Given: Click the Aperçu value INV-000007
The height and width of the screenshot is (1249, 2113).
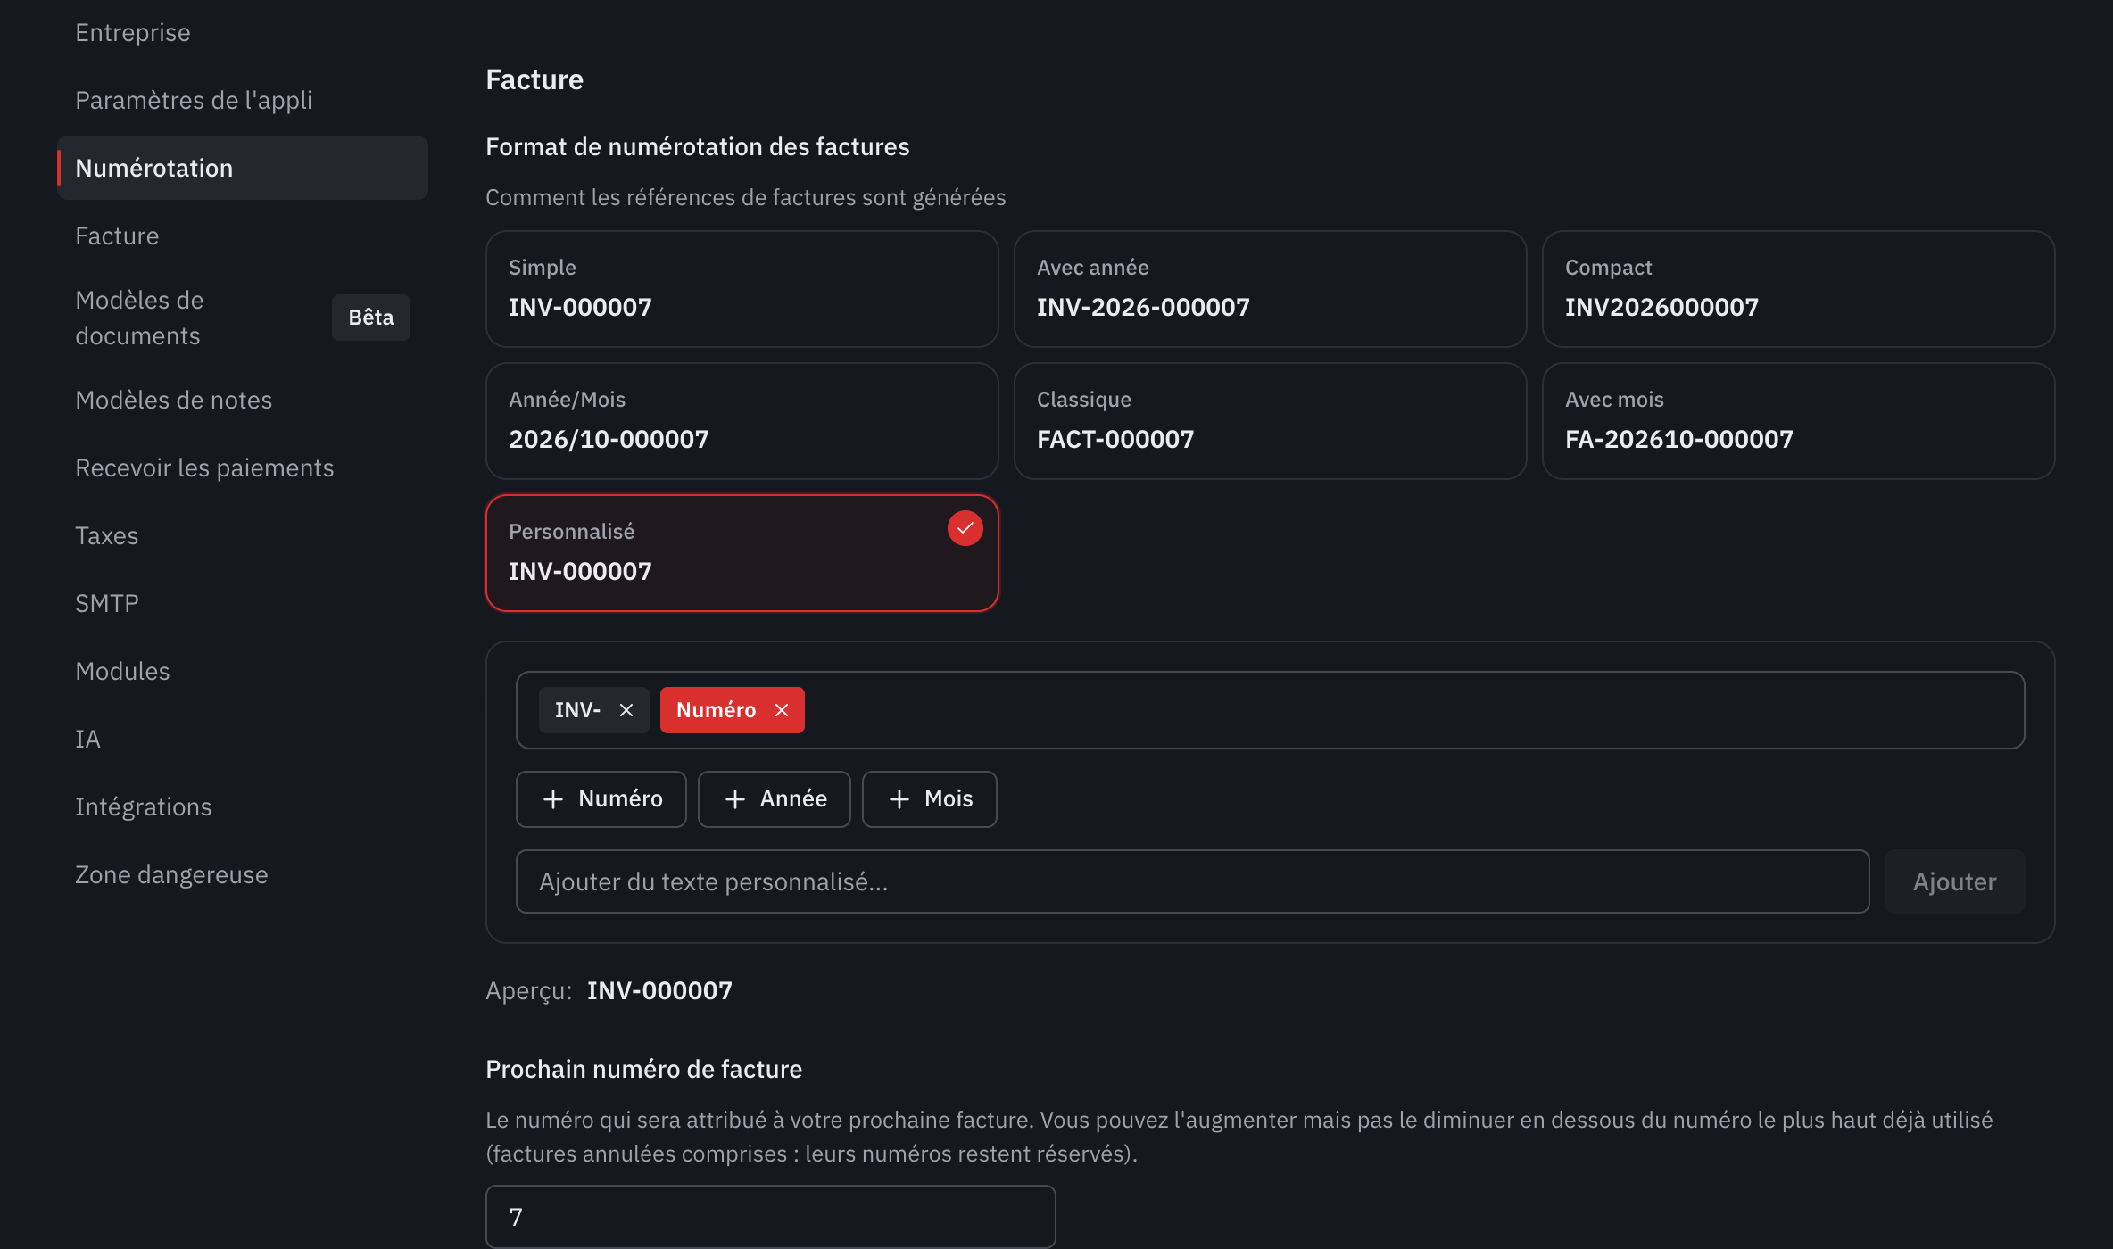Looking at the screenshot, I should coord(659,990).
